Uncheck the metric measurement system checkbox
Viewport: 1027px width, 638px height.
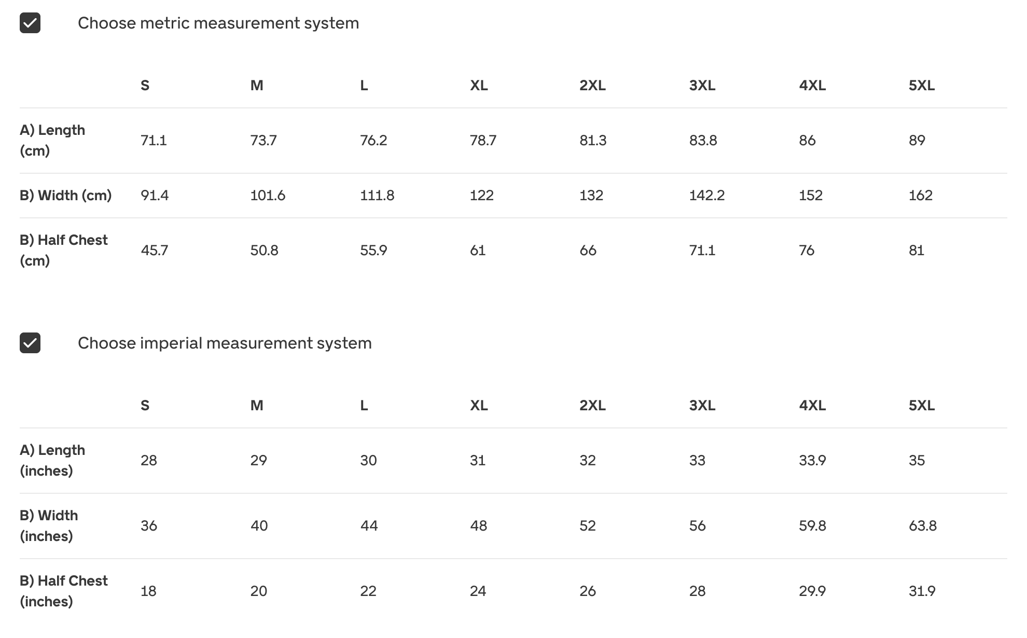point(30,23)
